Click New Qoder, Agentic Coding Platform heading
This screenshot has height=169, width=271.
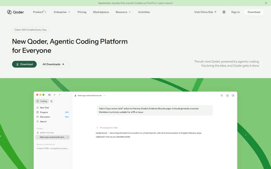pos(70,46)
